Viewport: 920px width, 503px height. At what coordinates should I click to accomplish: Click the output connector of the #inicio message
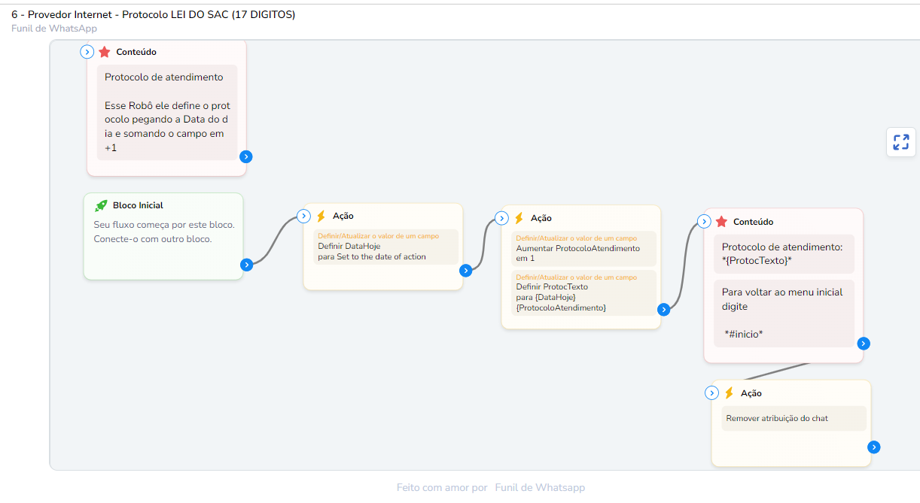click(x=864, y=344)
